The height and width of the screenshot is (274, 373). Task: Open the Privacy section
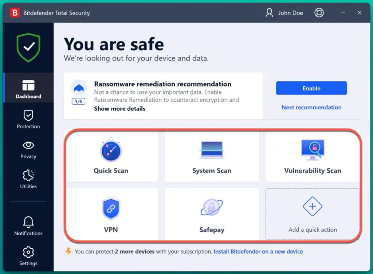28,150
